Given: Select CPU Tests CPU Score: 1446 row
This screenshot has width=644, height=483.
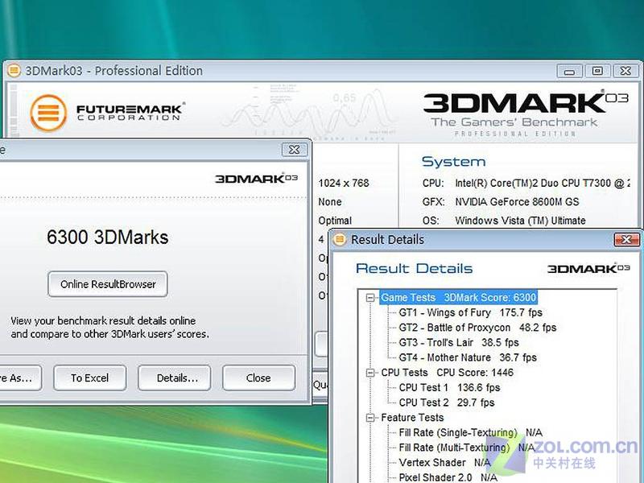Looking at the screenshot, I should (447, 373).
